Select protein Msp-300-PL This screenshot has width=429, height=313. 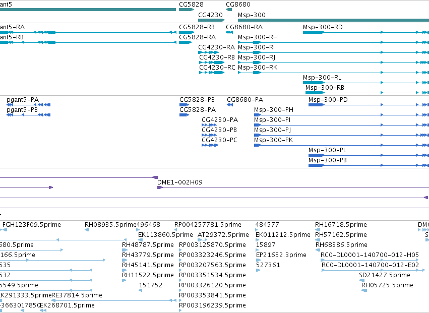point(328,151)
